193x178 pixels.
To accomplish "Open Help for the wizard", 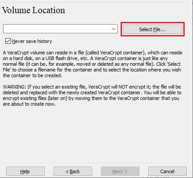I will click(x=25, y=171).
